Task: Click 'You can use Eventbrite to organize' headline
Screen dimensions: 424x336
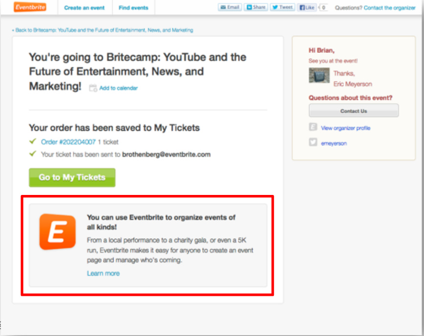Action: point(161,222)
